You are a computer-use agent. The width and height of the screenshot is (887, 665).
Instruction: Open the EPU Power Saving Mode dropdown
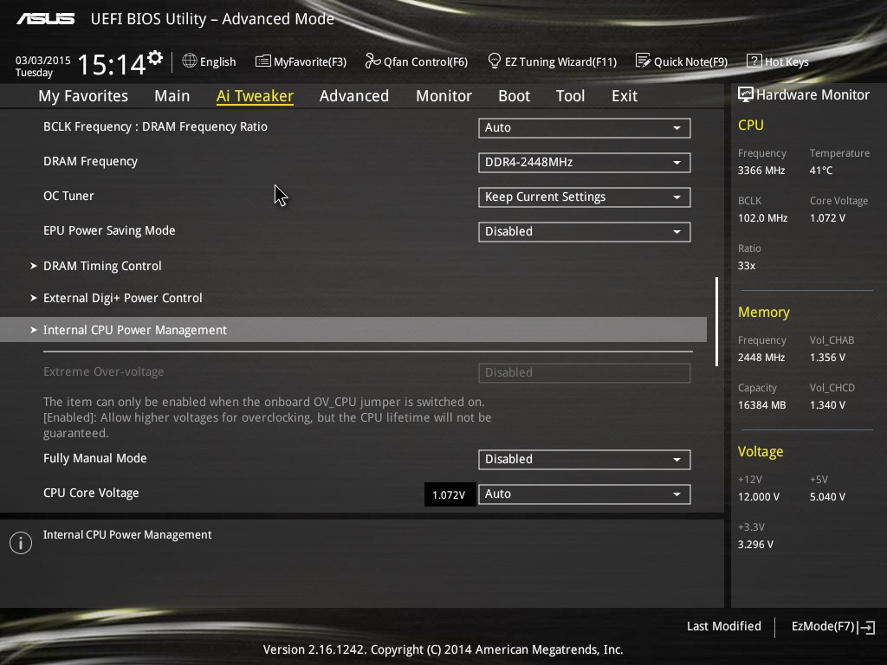pos(585,231)
